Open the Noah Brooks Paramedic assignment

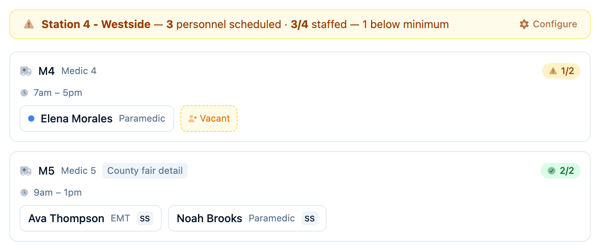[247, 218]
